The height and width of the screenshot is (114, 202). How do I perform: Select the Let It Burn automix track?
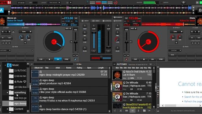coord(132,75)
